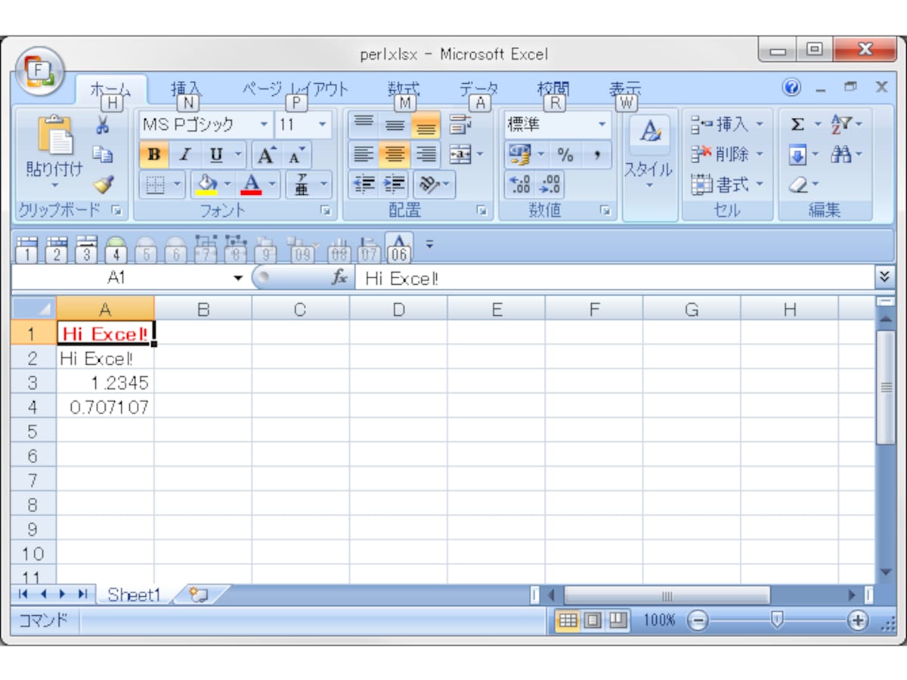Open the Name Box dropdown arrow
This screenshot has height=680, width=907.
(239, 278)
